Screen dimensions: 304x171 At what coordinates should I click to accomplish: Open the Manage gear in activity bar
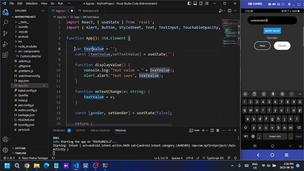[x=5, y=150]
